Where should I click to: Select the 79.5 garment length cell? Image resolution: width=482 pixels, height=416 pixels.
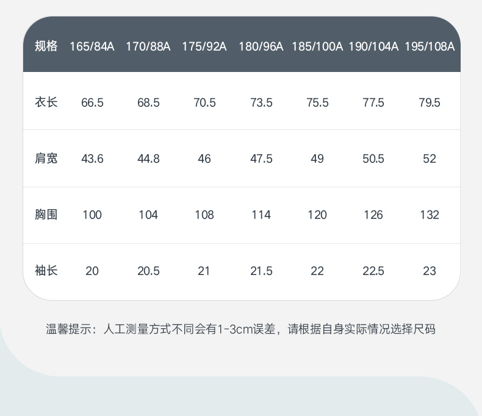[x=430, y=102]
